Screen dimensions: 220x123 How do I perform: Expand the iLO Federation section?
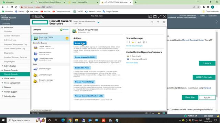10,66
